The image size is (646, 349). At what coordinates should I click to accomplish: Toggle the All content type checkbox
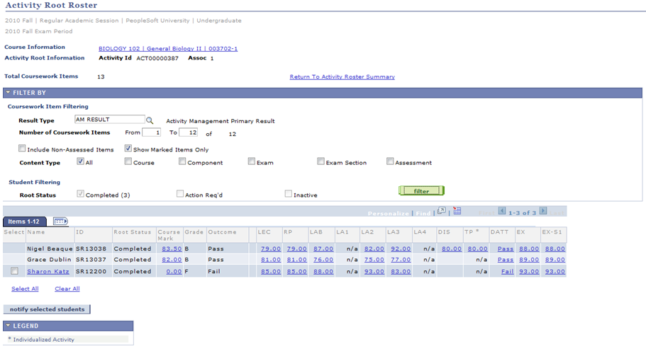(80, 161)
